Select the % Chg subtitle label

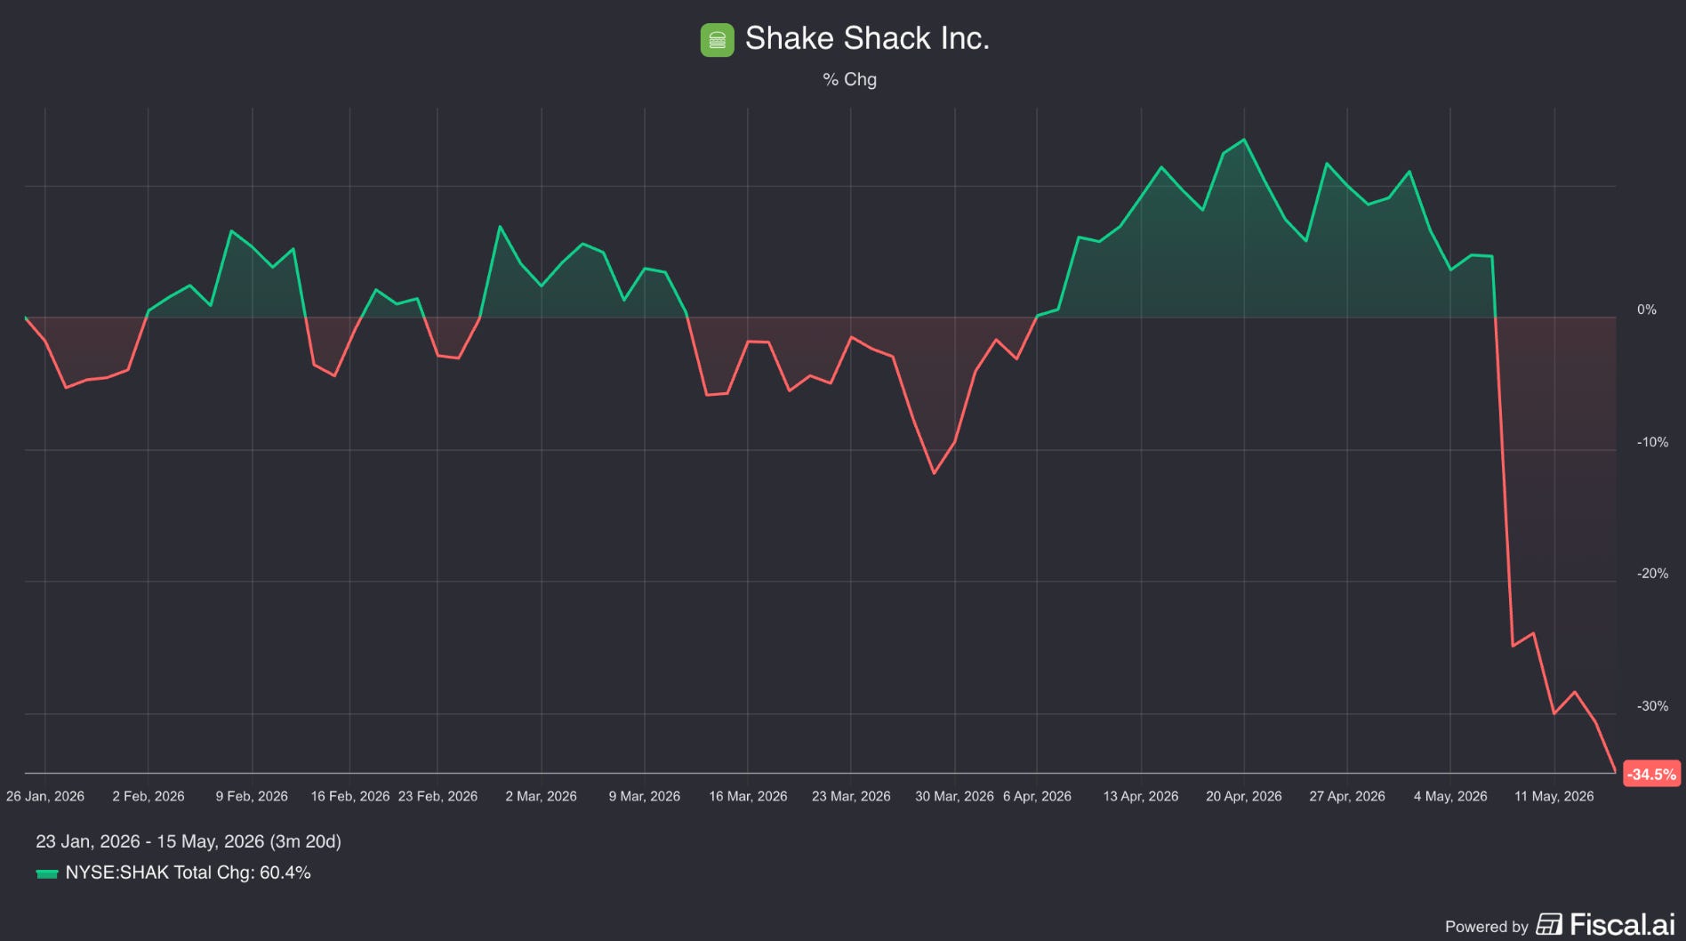pyautogui.click(x=849, y=79)
